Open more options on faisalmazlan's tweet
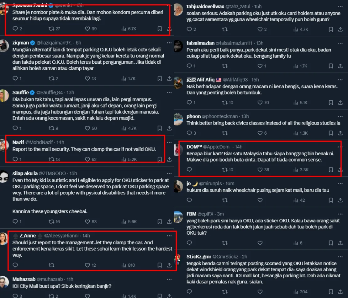 click(x=340, y=43)
